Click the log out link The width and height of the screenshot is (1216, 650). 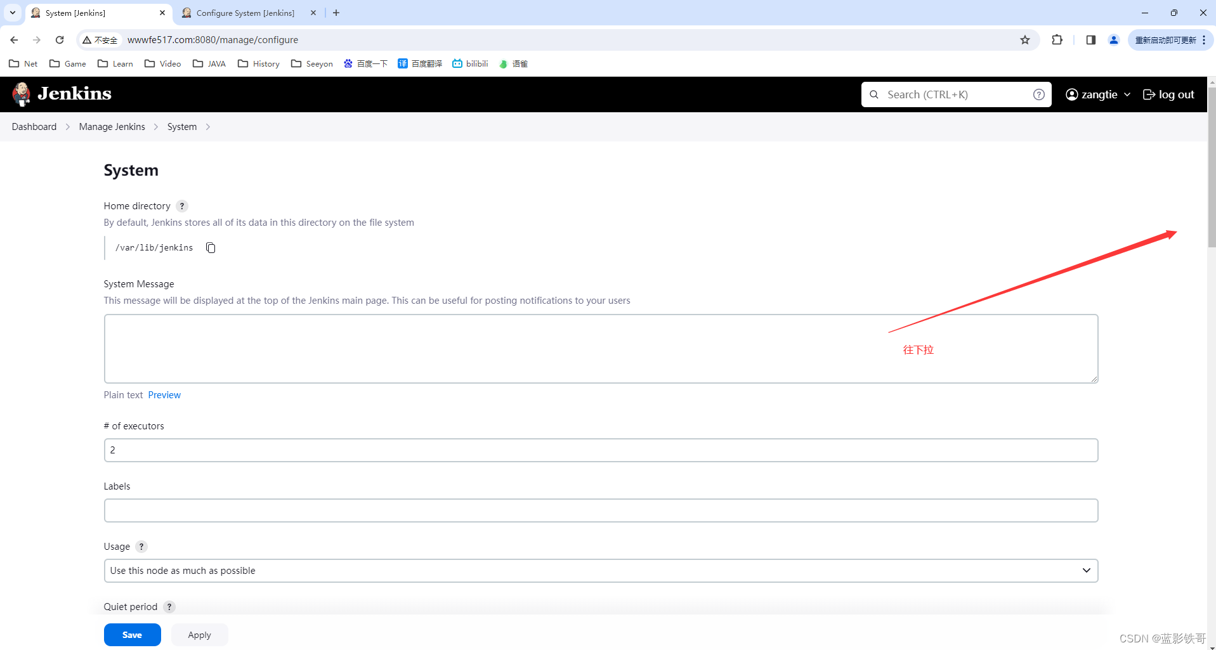pos(1168,94)
